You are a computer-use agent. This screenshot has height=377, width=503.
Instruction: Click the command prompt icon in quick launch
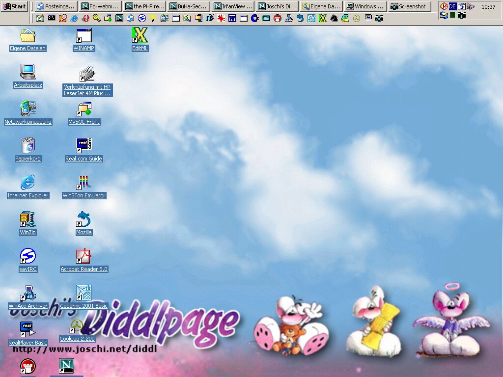pos(51,18)
